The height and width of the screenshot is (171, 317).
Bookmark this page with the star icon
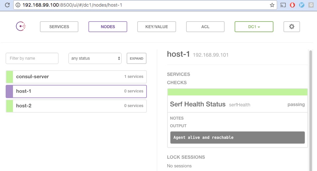coord(272,5)
